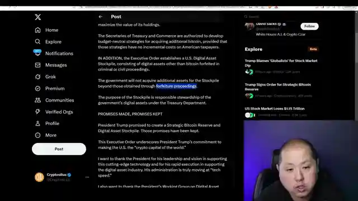Click the highlighted 'forfeiture proceedings' text
The width and height of the screenshot is (358, 201).
pyautogui.click(x=176, y=86)
